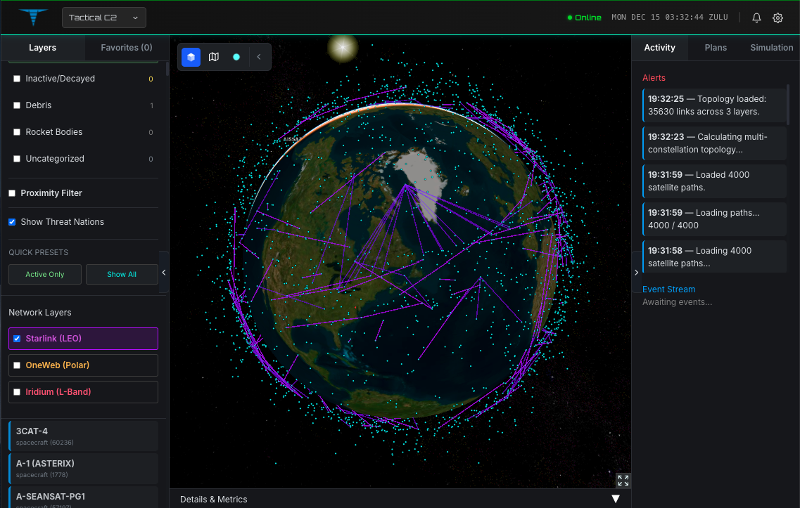The image size is (800, 508).
Task: Enable the OneWeb (Polar) network layer
Action: [17, 365]
